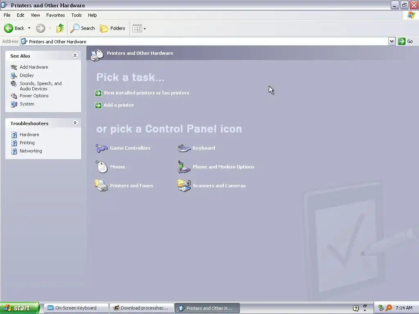Click the Printers and Other H... taskbar button
Screen dimensions: 419x314
click(207, 308)
